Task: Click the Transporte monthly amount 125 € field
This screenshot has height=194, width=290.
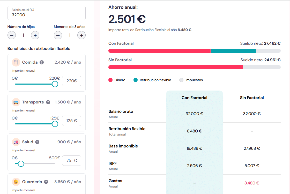Action: pyautogui.click(x=72, y=121)
